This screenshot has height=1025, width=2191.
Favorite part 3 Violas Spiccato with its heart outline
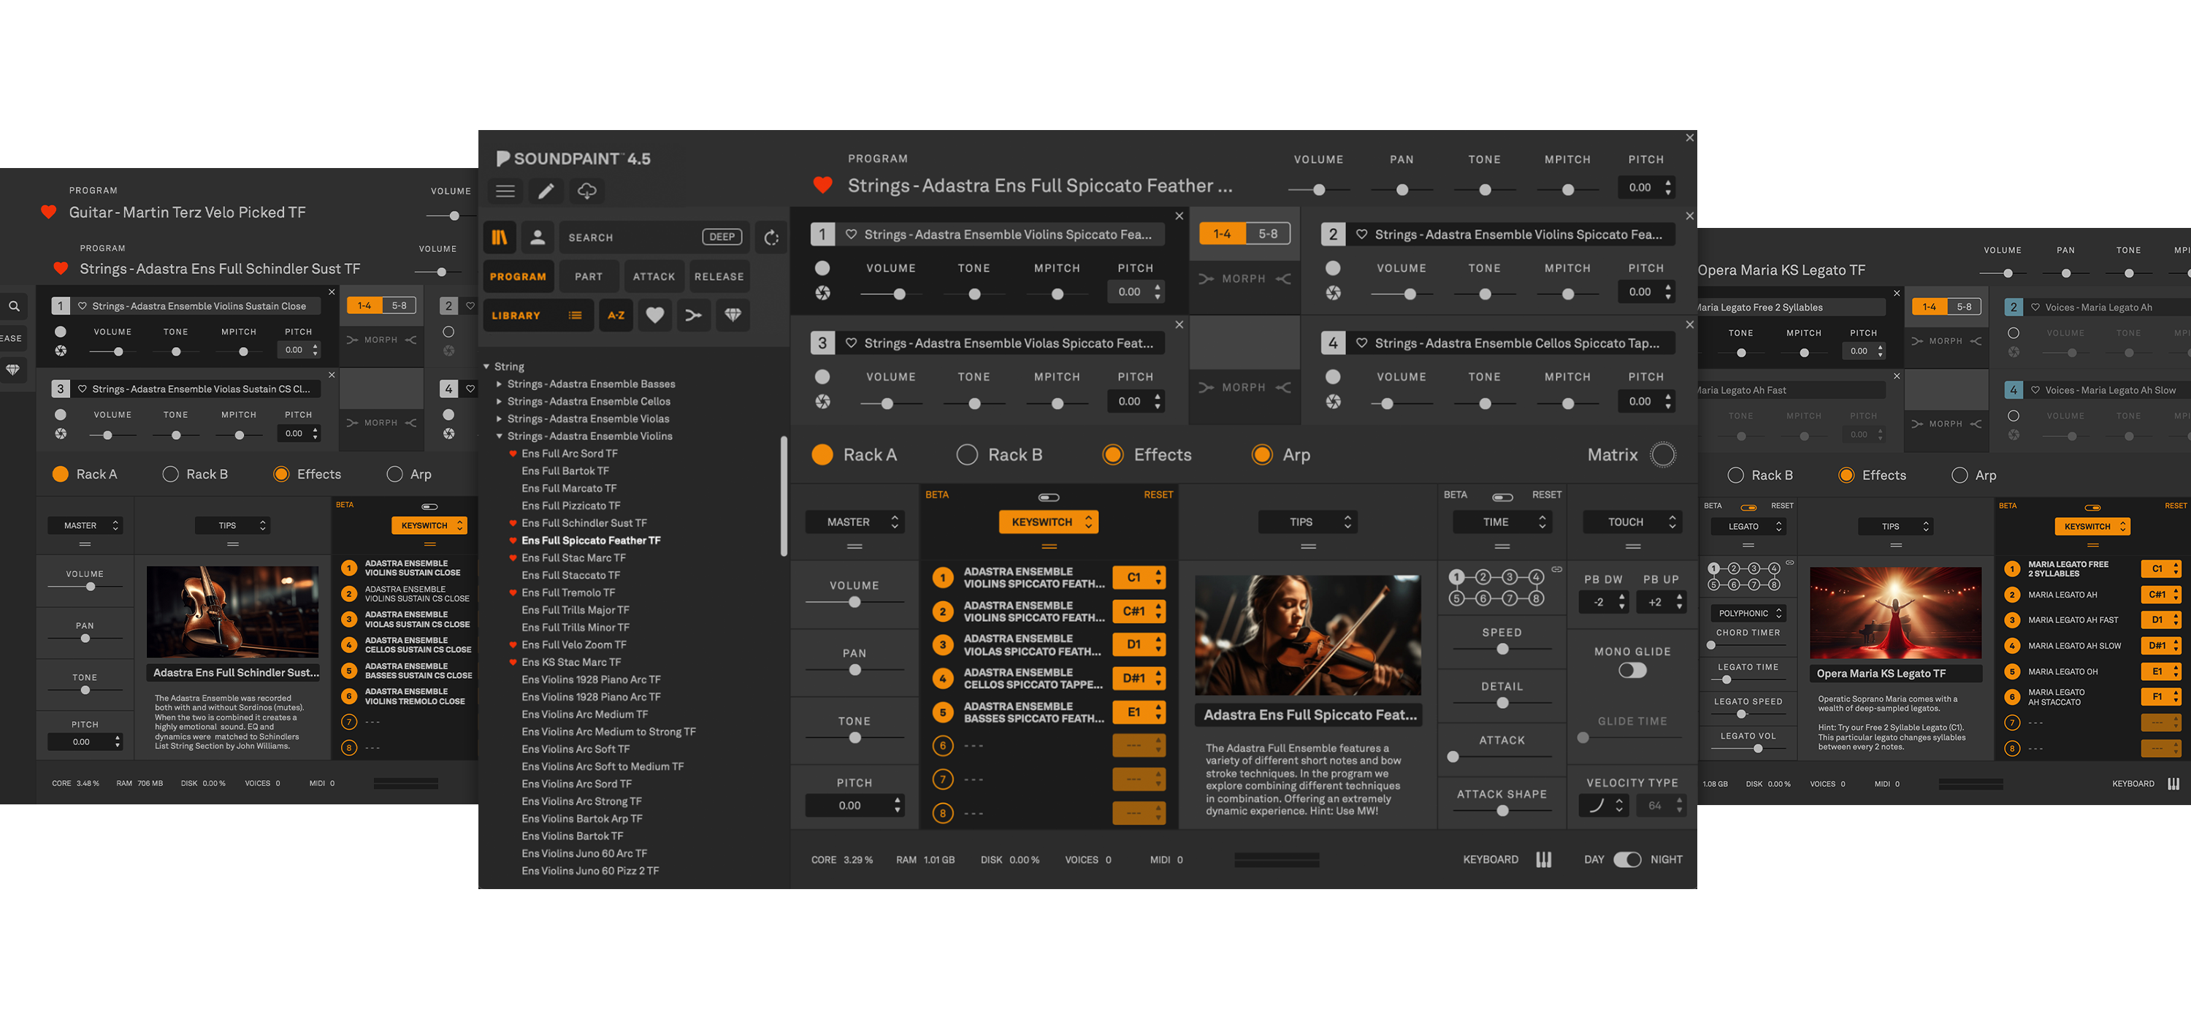[851, 343]
